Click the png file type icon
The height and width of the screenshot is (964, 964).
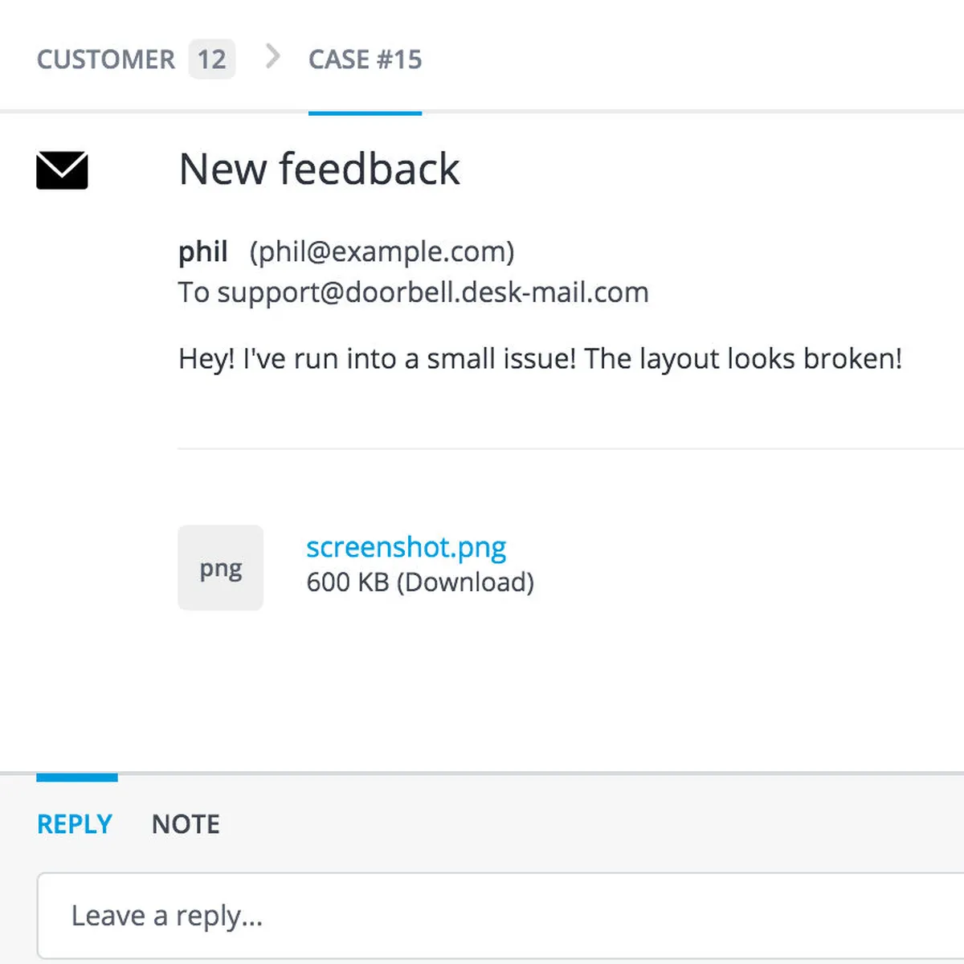(x=220, y=567)
